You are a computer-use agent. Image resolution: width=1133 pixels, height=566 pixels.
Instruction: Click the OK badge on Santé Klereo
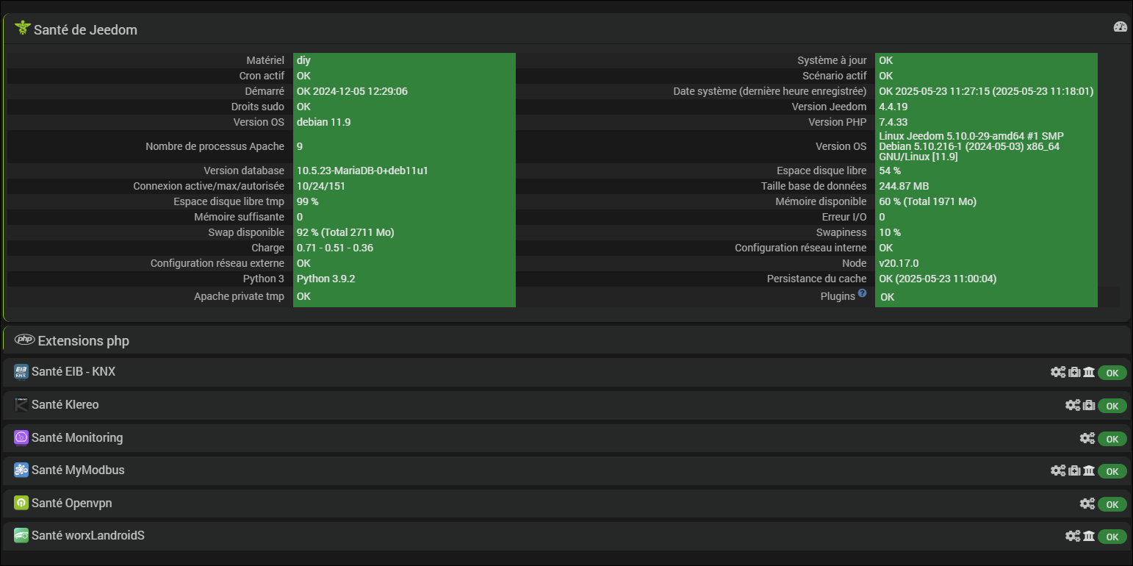(x=1112, y=406)
